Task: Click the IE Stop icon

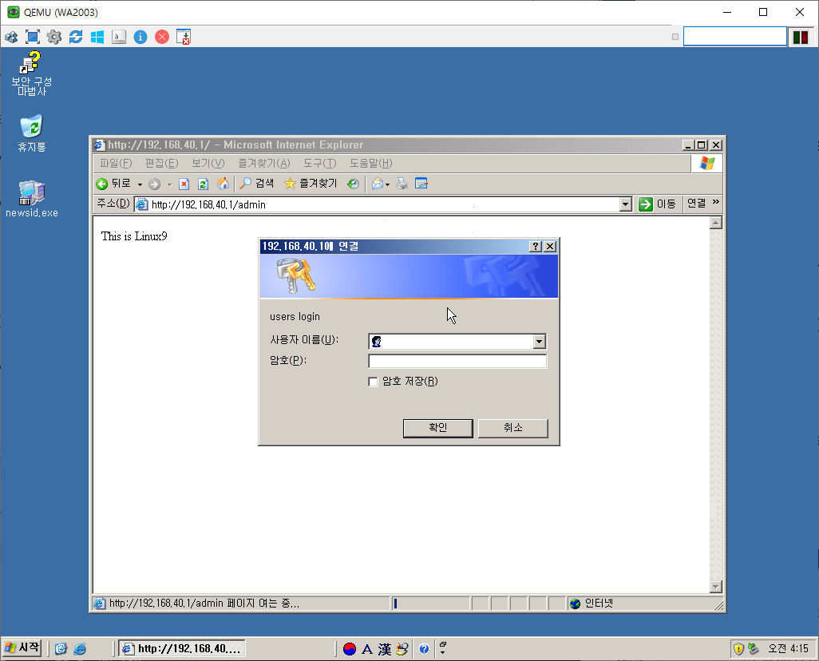Action: click(184, 184)
